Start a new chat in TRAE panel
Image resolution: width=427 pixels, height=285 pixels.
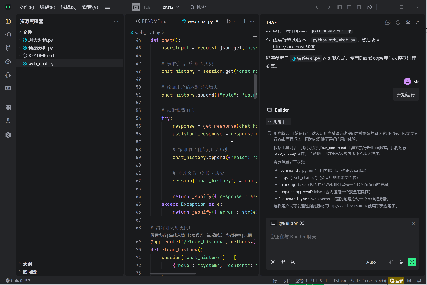pos(388,23)
